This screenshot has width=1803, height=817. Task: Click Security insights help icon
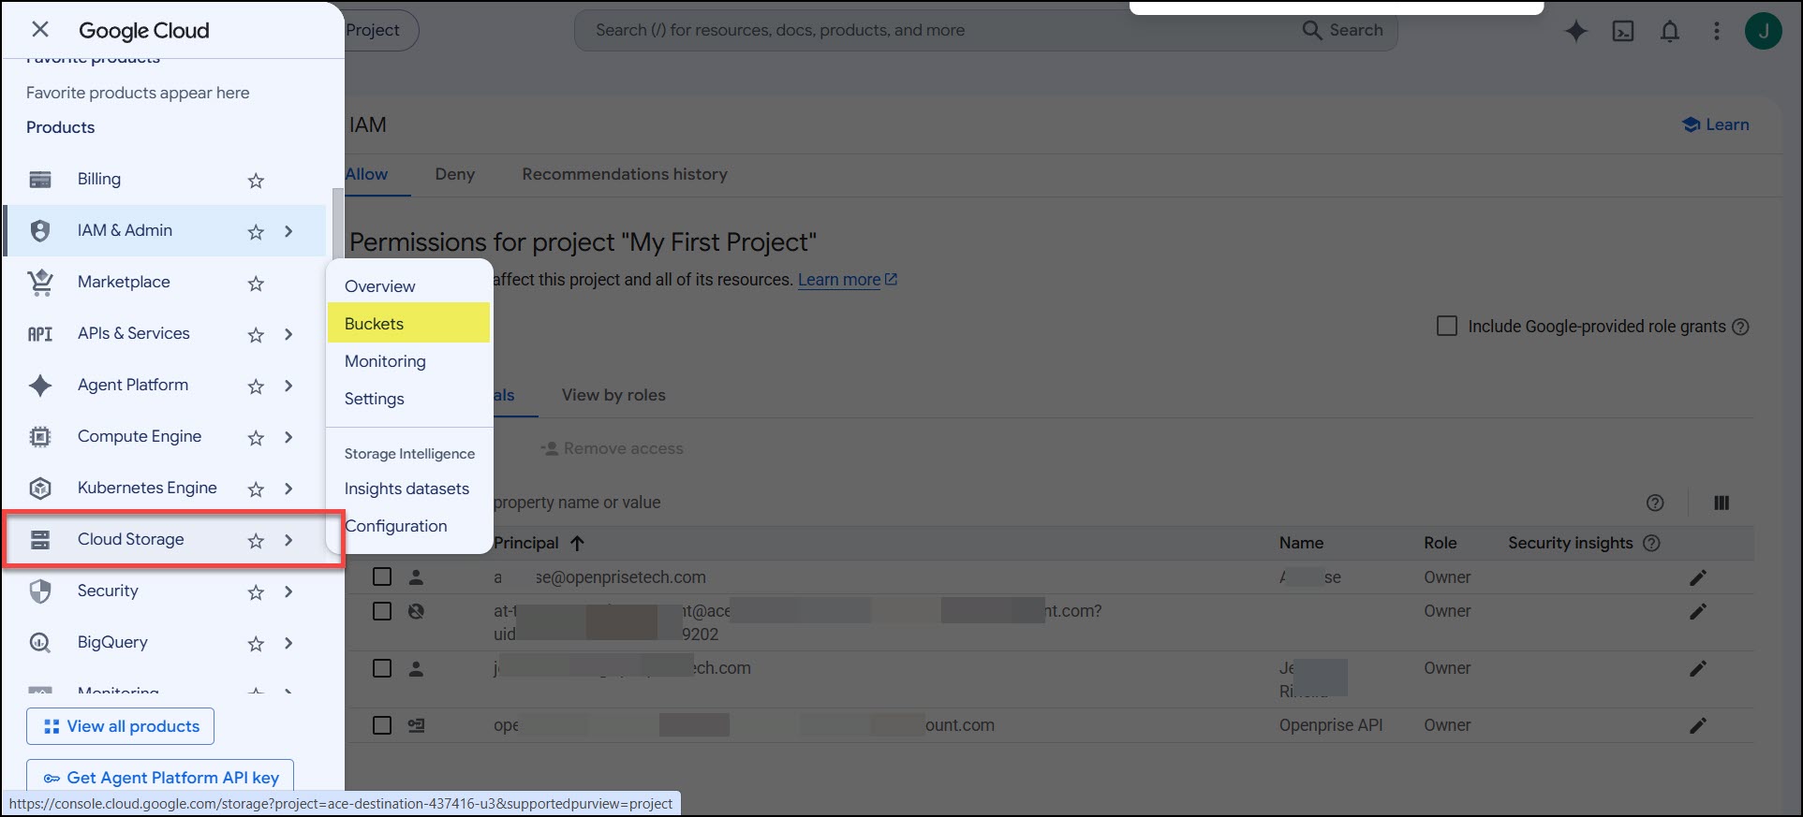tap(1652, 543)
